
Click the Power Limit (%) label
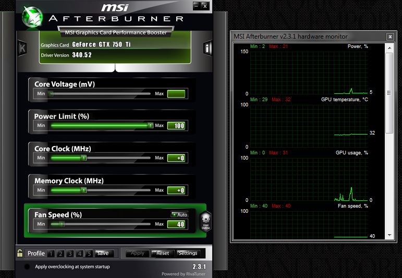click(62, 116)
